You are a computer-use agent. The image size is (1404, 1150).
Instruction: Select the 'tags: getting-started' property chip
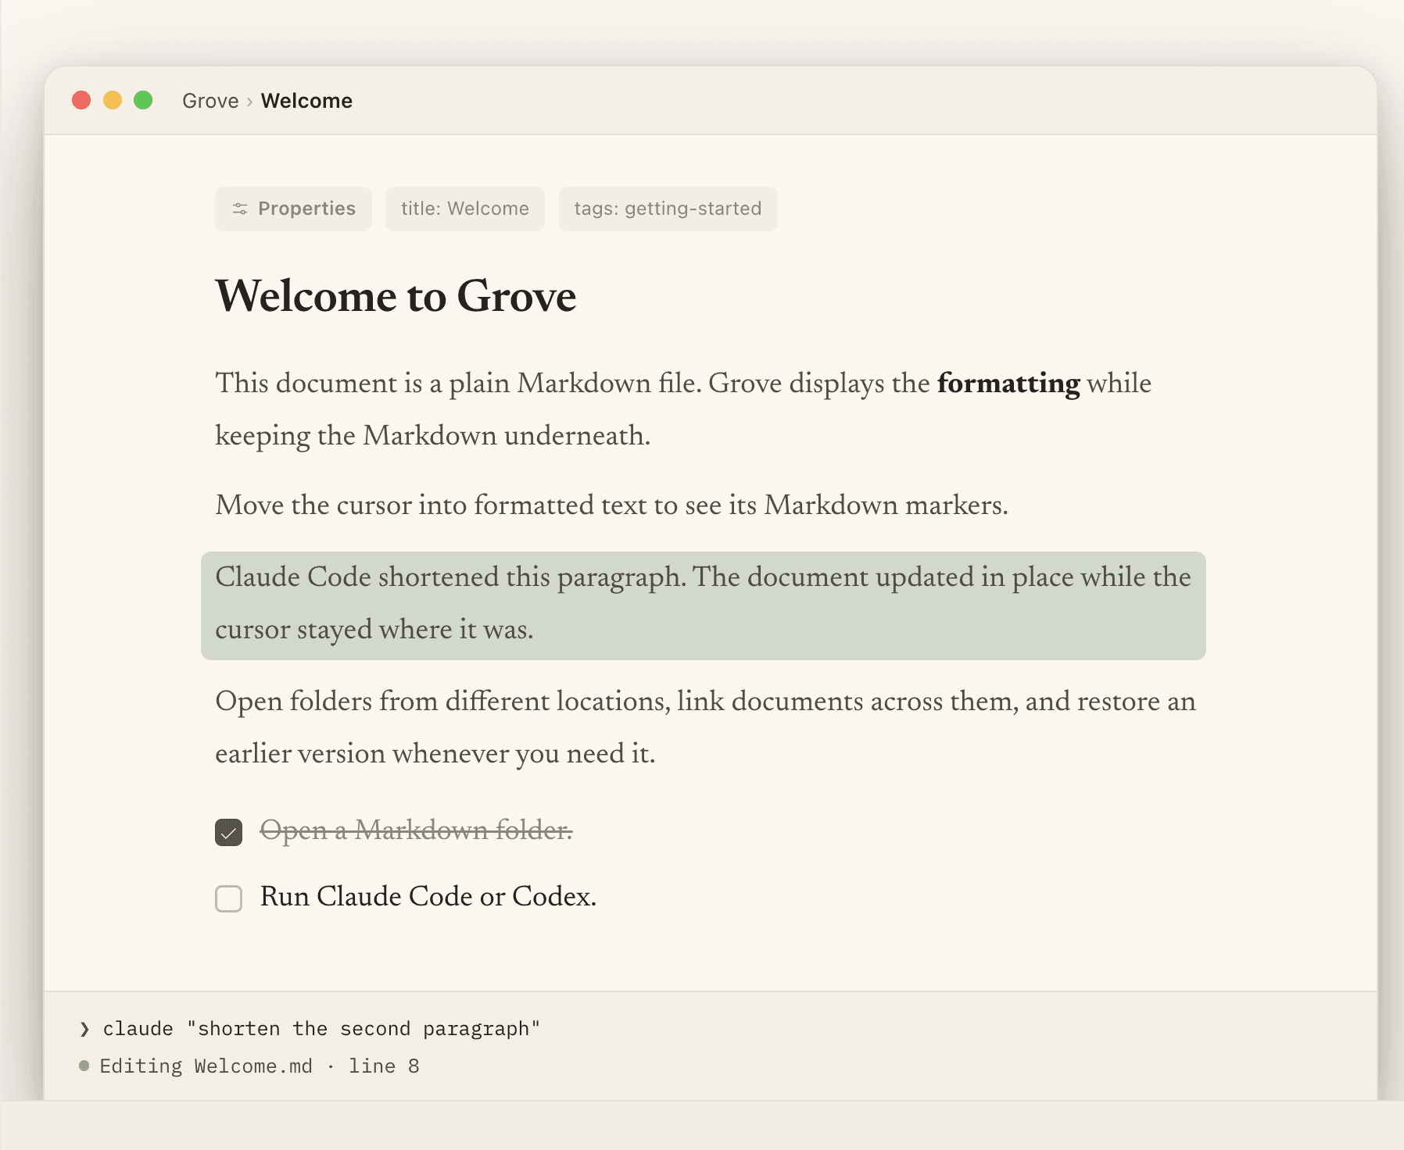[x=668, y=209]
